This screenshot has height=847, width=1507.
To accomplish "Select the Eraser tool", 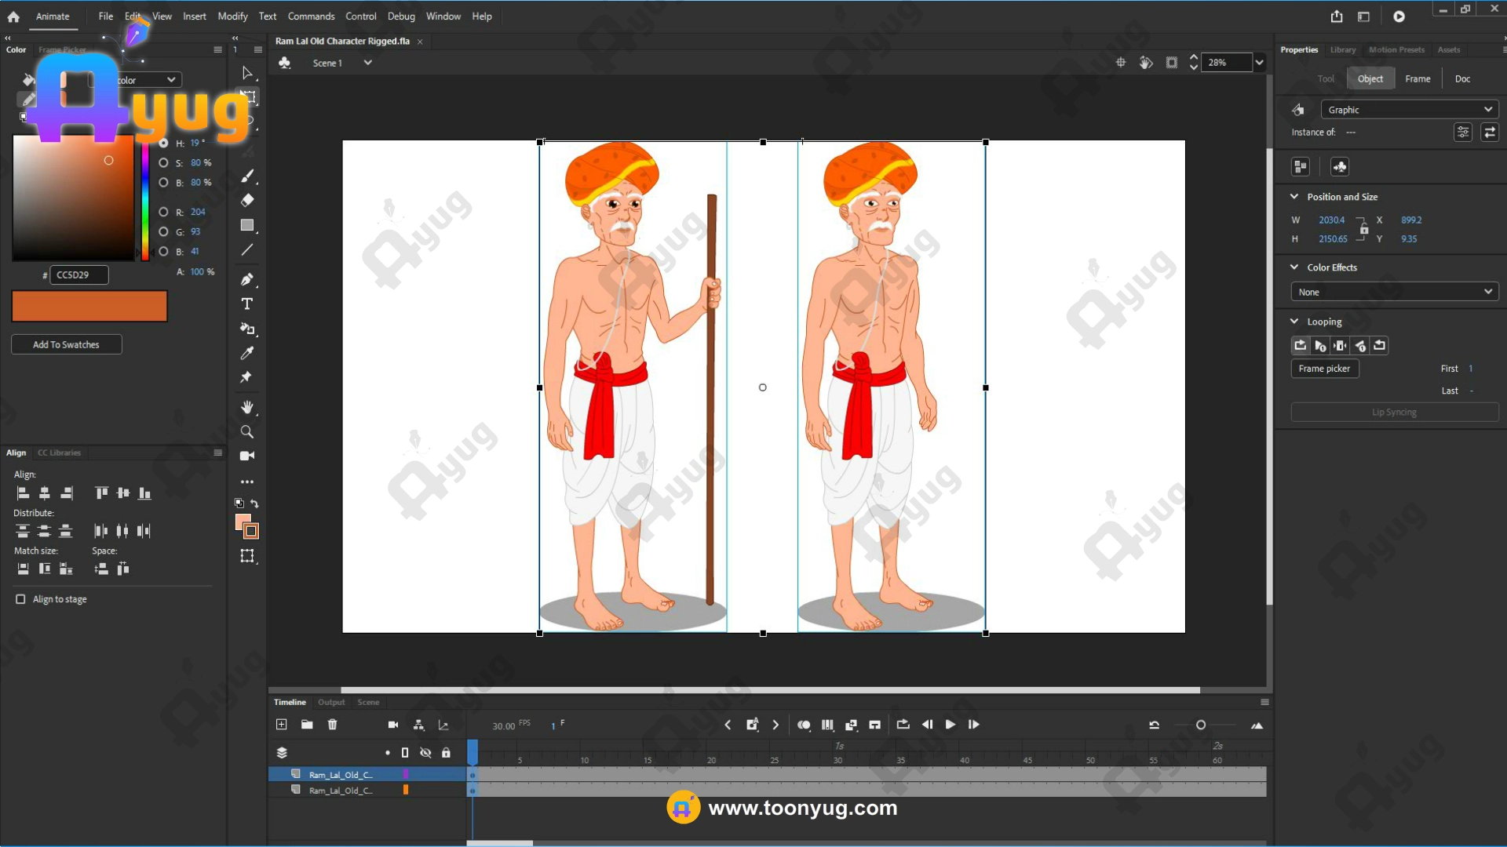I will 247,201.
